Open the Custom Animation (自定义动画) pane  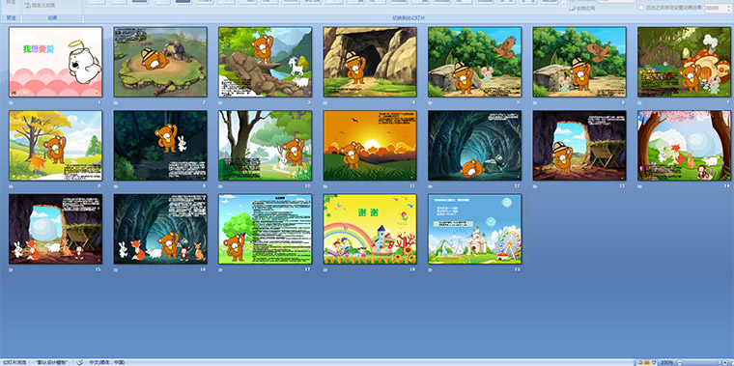40,5
